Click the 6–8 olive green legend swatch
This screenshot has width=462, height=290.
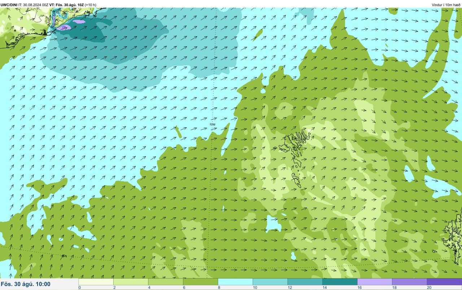point(200,282)
